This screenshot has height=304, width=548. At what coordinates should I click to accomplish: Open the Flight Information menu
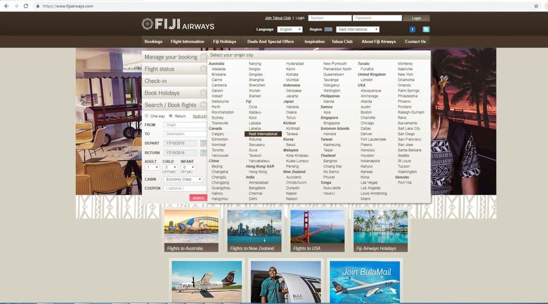[187, 41]
